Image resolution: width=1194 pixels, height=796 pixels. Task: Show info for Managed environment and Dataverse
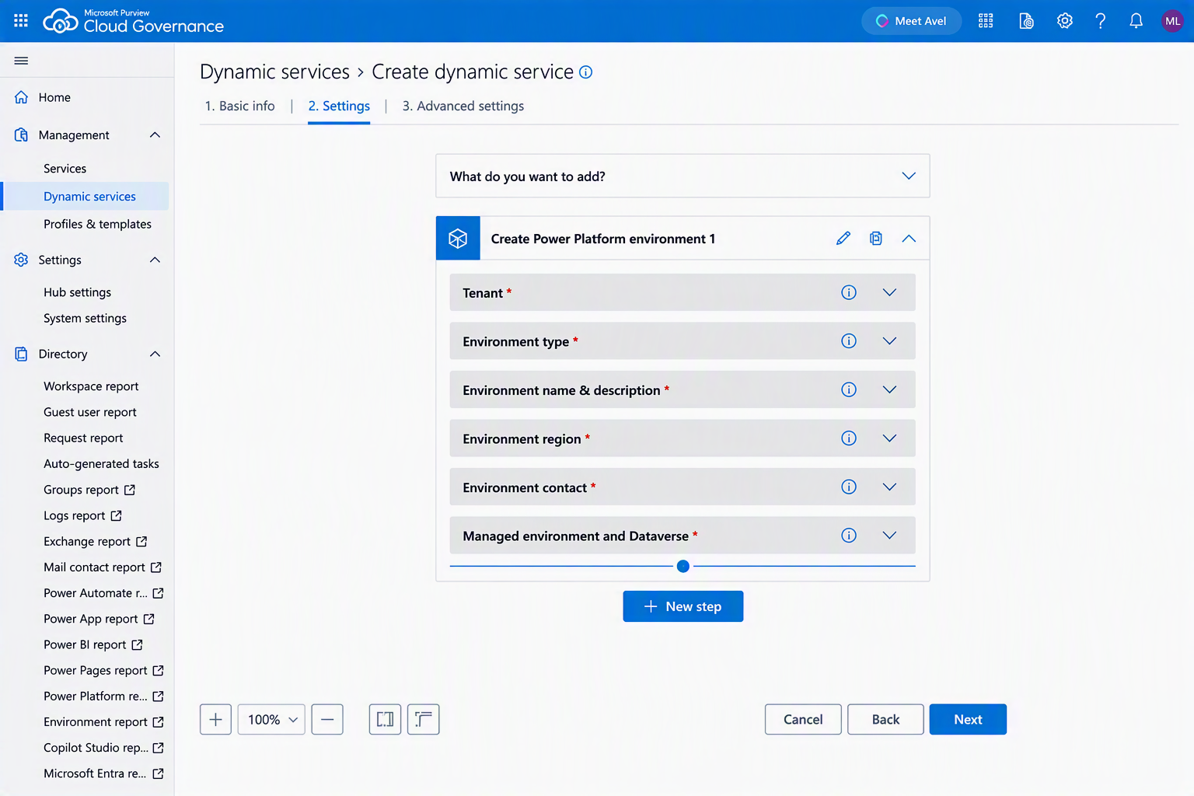[x=849, y=536]
